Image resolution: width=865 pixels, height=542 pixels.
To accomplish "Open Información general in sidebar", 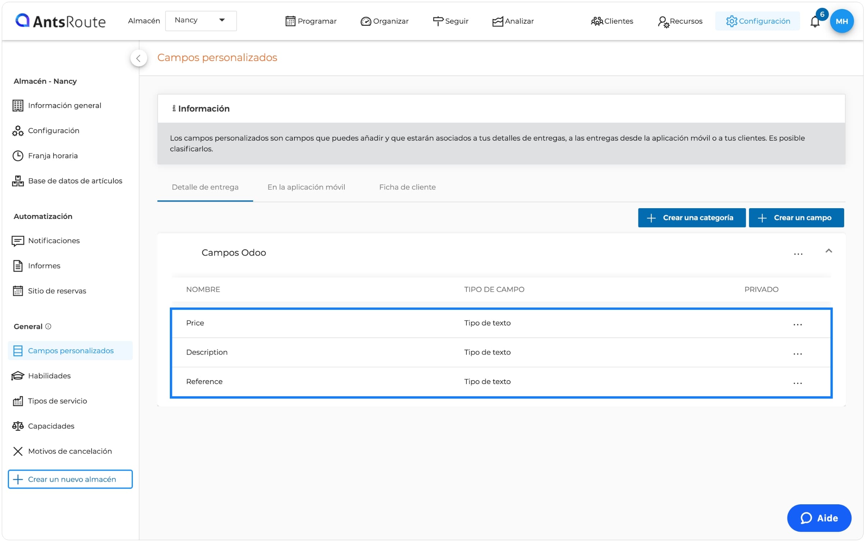I will tap(57, 106).
